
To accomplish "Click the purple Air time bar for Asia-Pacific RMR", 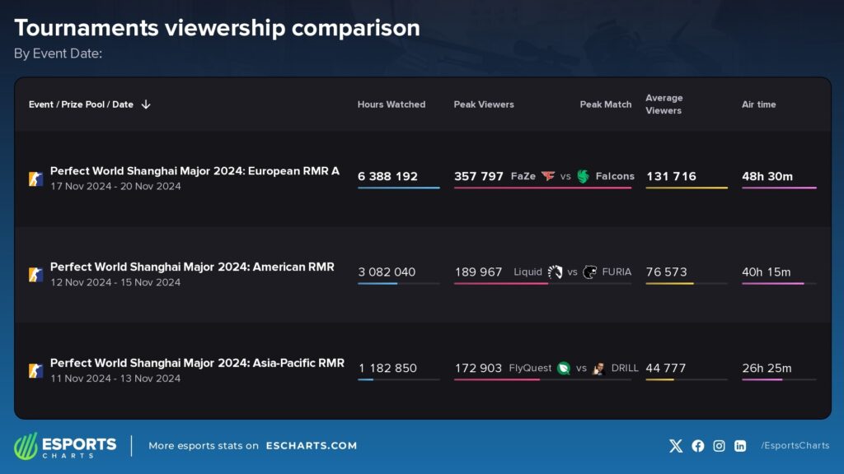I will 762,379.
